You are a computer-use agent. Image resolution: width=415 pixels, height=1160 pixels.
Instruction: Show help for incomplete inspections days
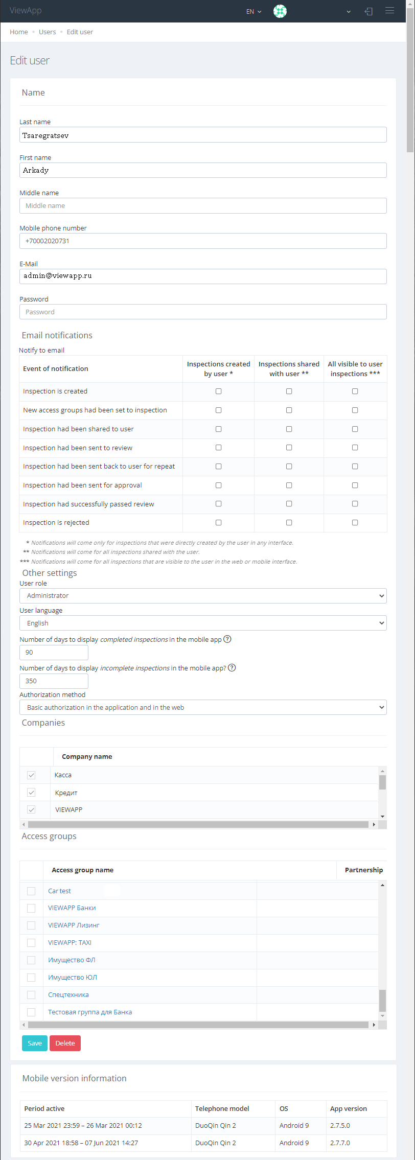click(x=232, y=667)
